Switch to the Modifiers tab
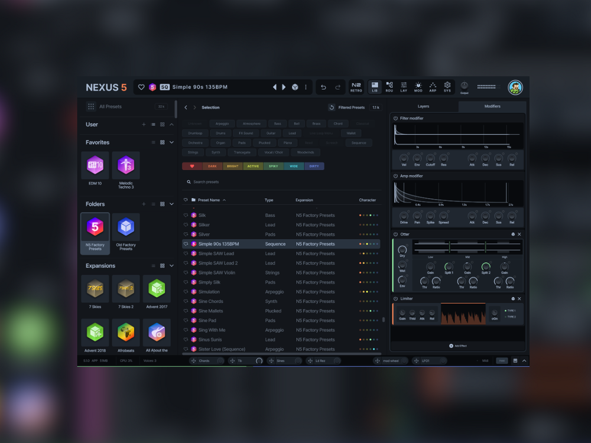The height and width of the screenshot is (443, 591). point(492,107)
